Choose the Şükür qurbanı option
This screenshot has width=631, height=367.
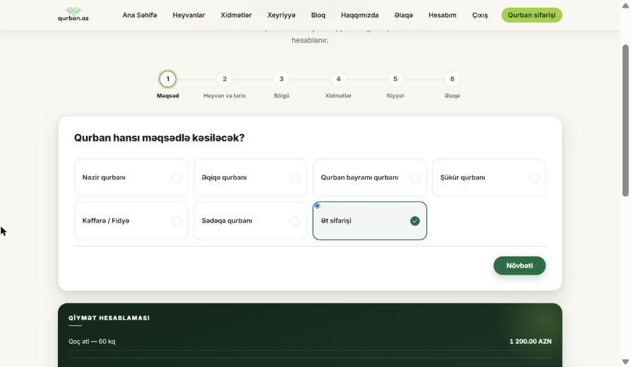click(x=489, y=178)
